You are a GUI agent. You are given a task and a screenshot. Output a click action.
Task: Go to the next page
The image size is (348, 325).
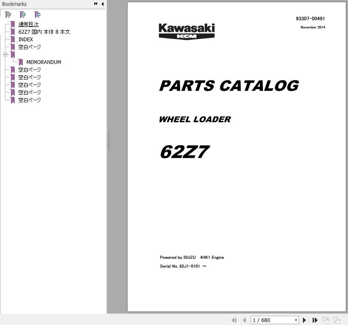click(305, 320)
